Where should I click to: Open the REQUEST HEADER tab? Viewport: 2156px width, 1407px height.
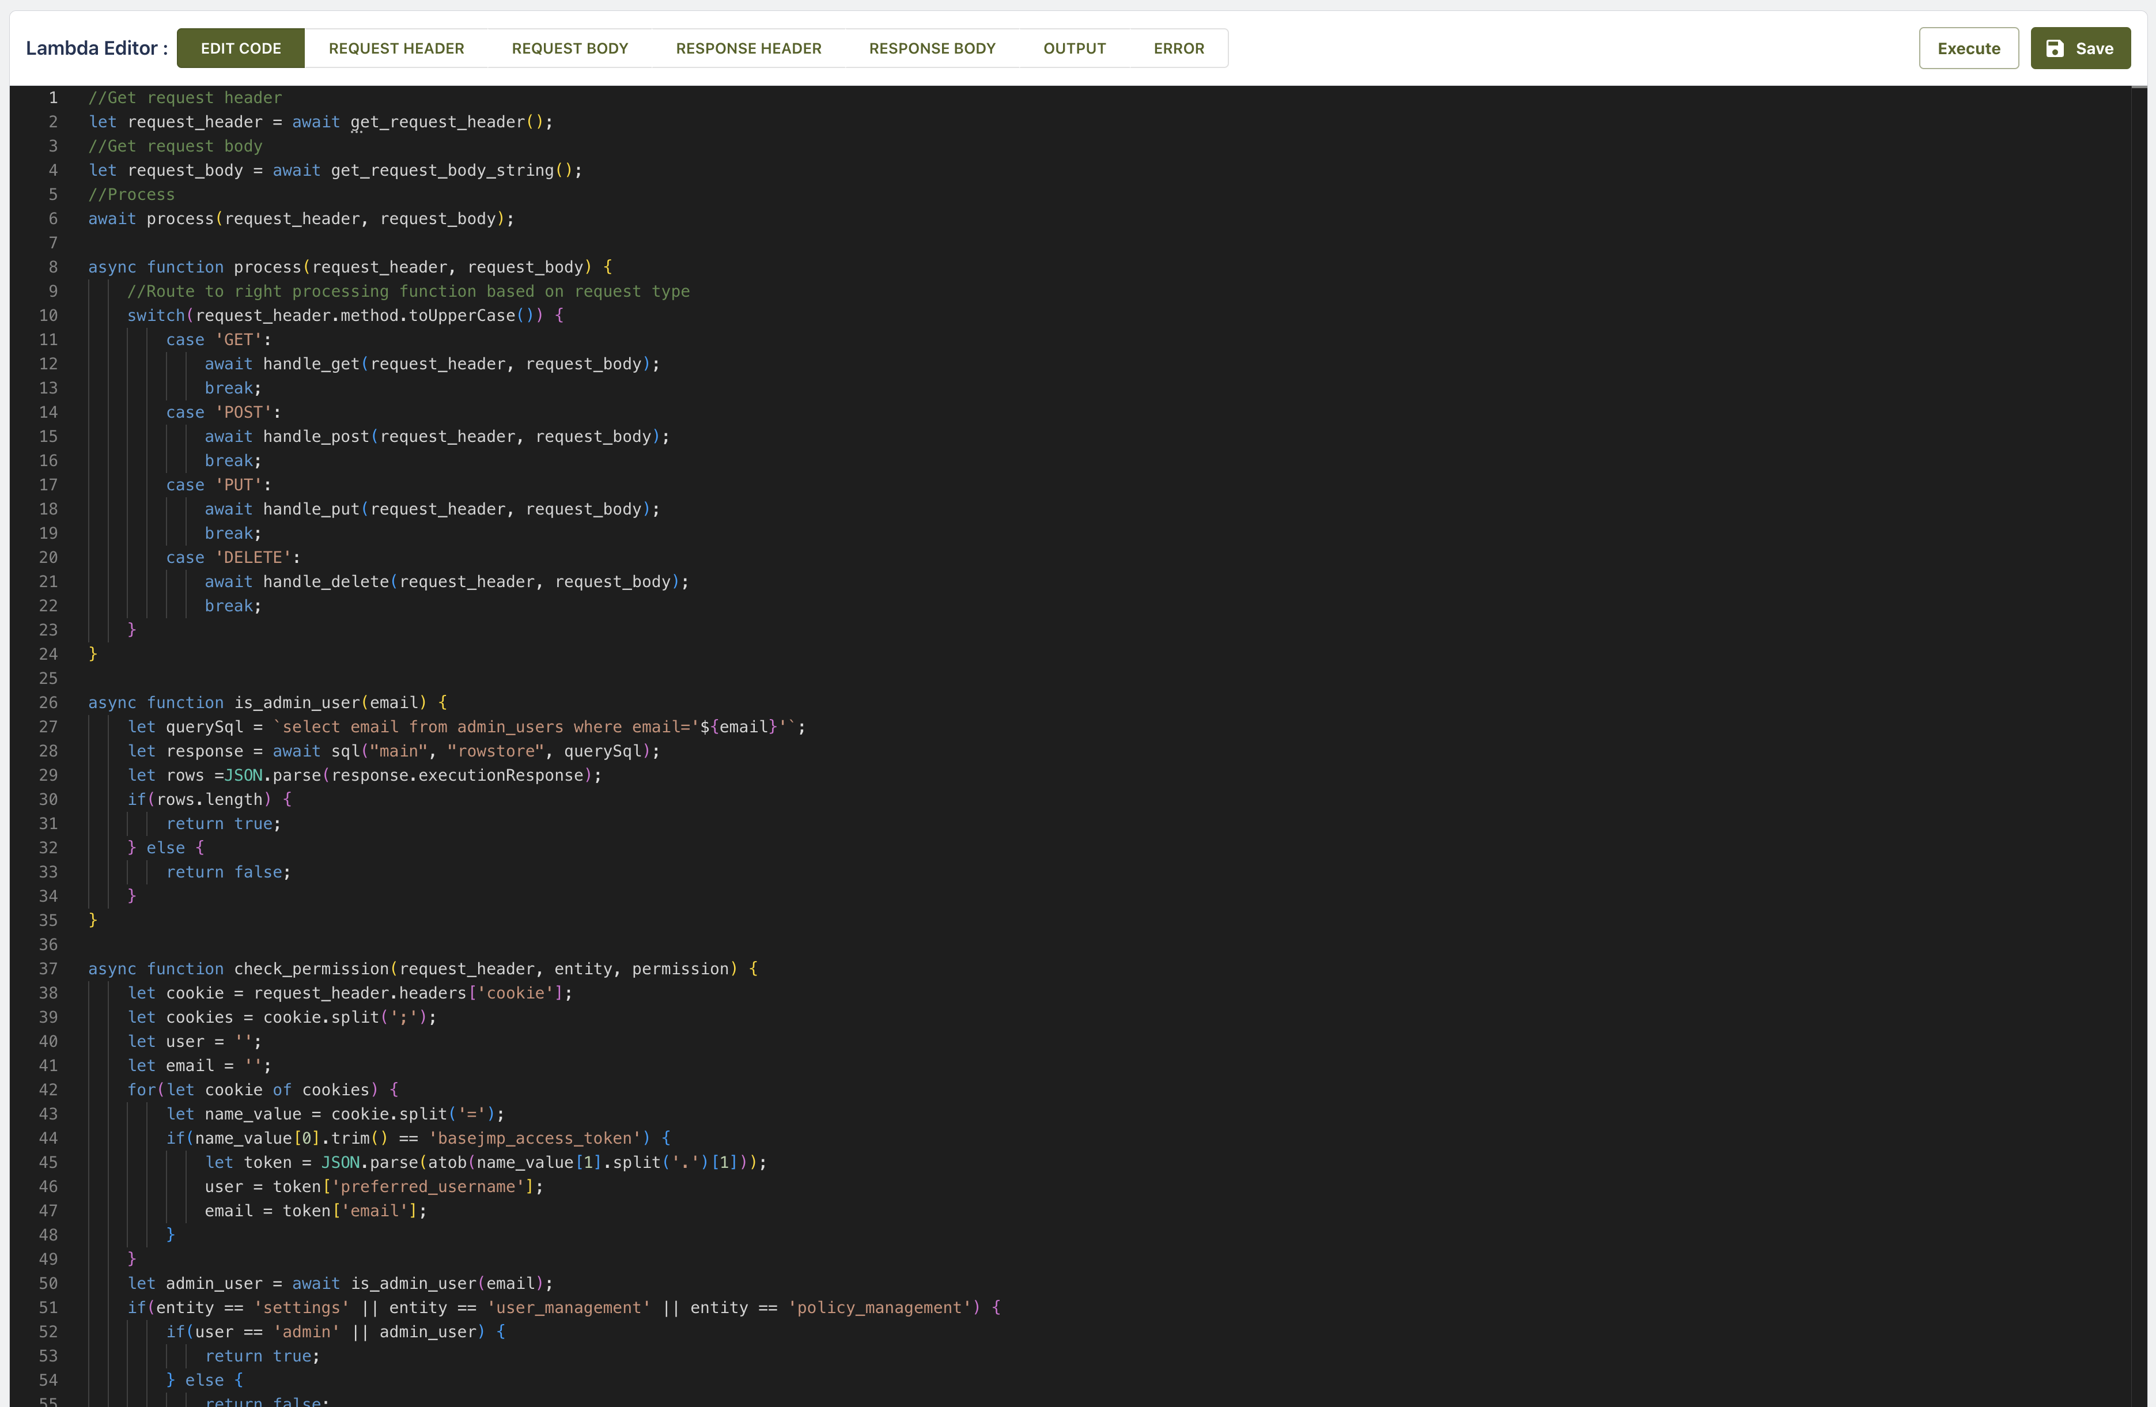point(396,49)
